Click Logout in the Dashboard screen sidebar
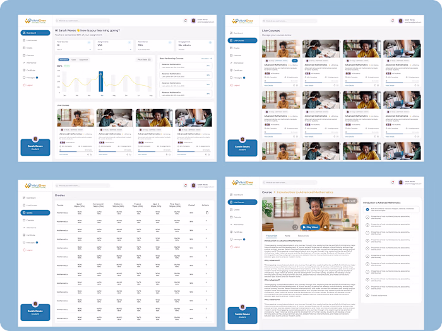Viewport: 442px width, 331px height. (x=29, y=85)
